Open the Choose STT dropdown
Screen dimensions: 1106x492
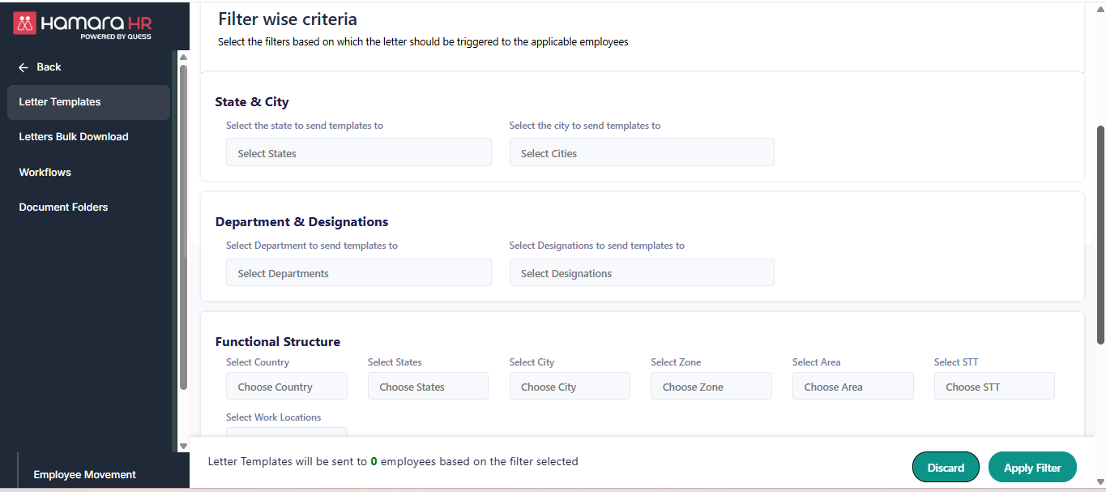pyautogui.click(x=993, y=386)
